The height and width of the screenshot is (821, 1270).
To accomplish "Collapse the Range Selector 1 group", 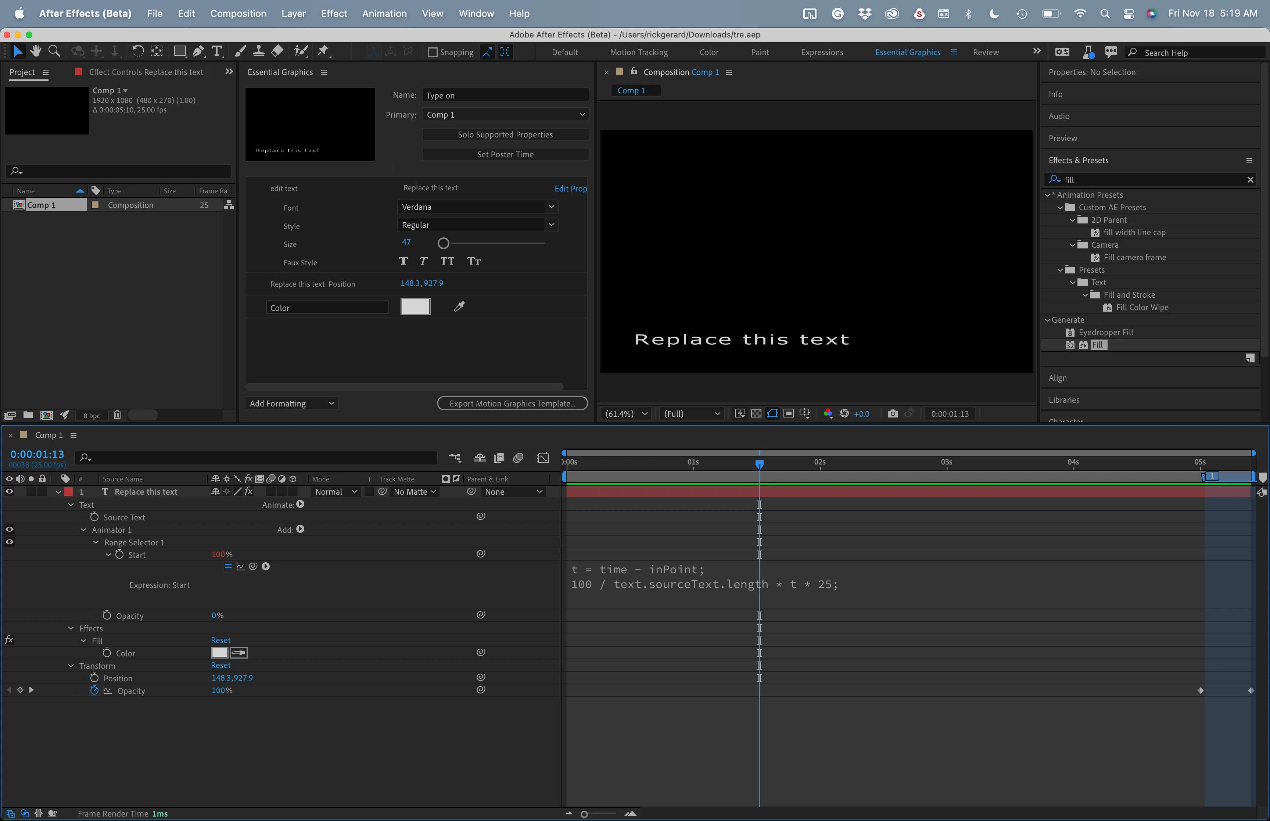I will tap(96, 542).
